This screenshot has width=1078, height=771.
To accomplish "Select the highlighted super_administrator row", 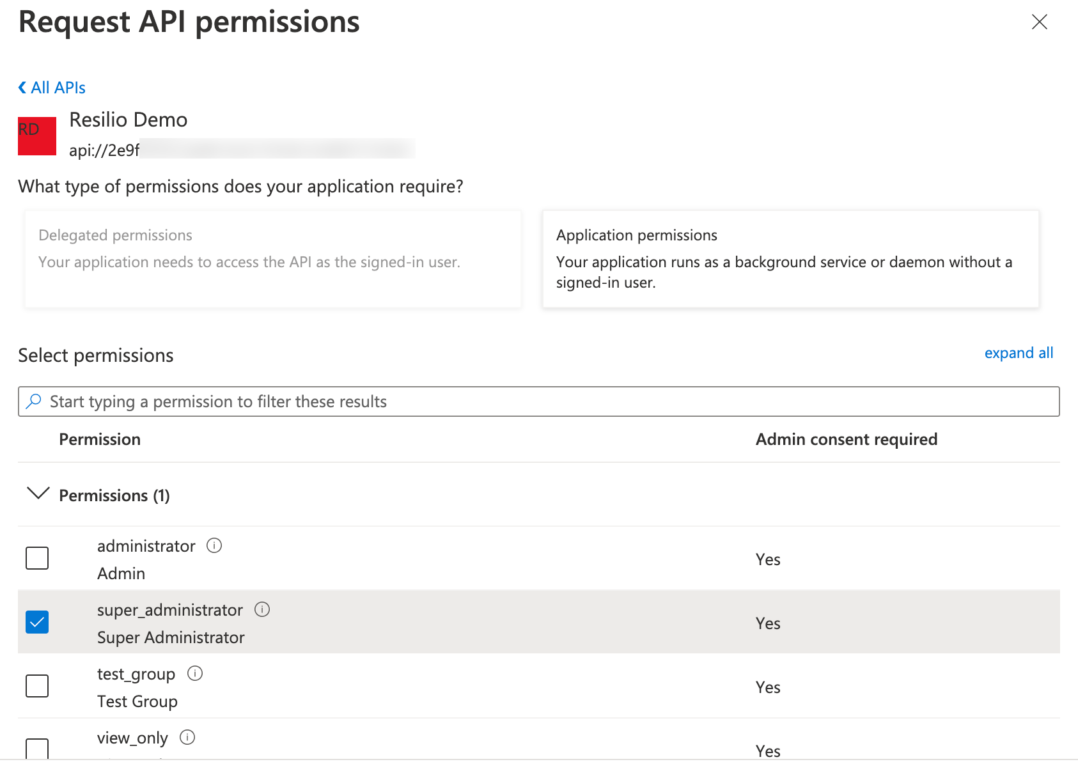I will point(448,621).
